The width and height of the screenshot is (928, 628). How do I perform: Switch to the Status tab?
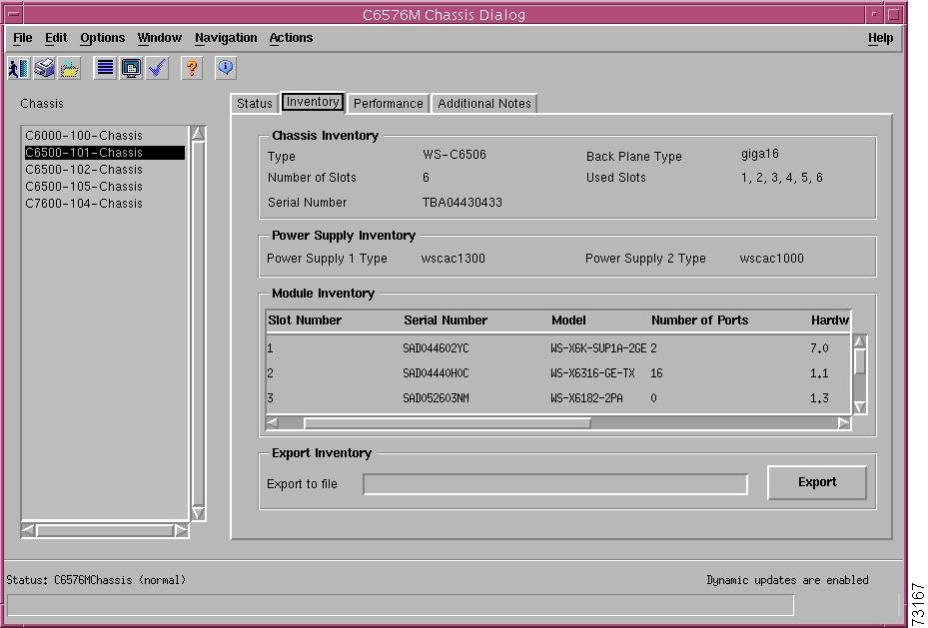tap(255, 104)
